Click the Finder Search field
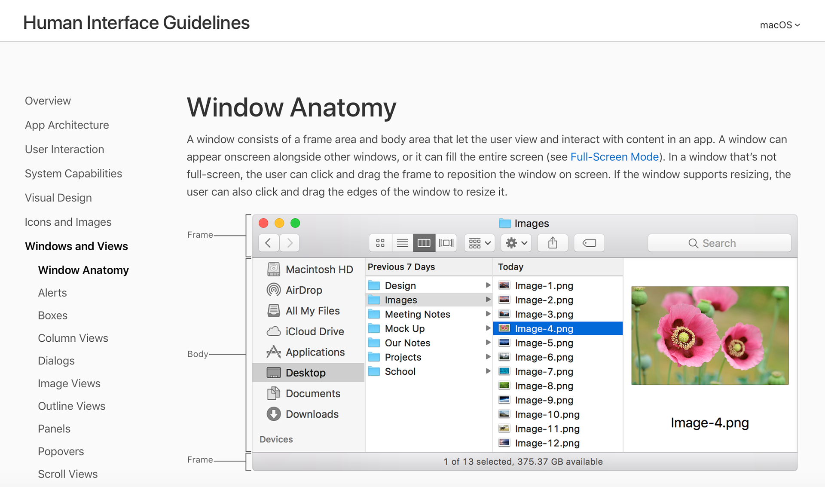The width and height of the screenshot is (825, 487). pos(719,243)
